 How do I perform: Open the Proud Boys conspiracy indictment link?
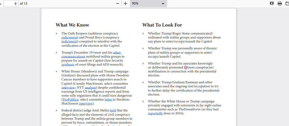(69, 41)
